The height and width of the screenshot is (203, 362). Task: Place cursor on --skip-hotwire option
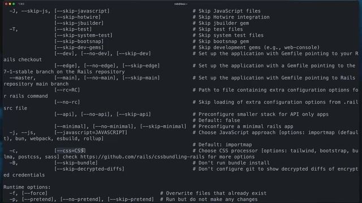[x=77, y=17]
